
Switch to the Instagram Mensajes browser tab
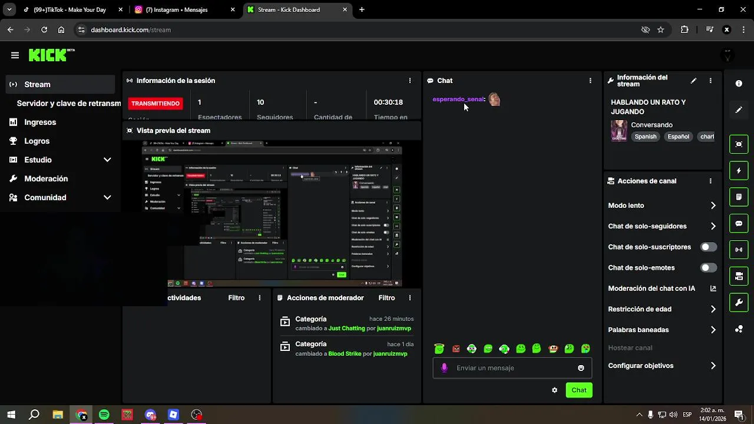tap(184, 9)
